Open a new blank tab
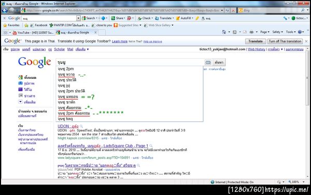 [102, 33]
